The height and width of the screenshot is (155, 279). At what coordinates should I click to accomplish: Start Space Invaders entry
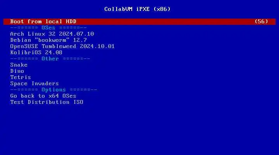[x=34, y=83]
